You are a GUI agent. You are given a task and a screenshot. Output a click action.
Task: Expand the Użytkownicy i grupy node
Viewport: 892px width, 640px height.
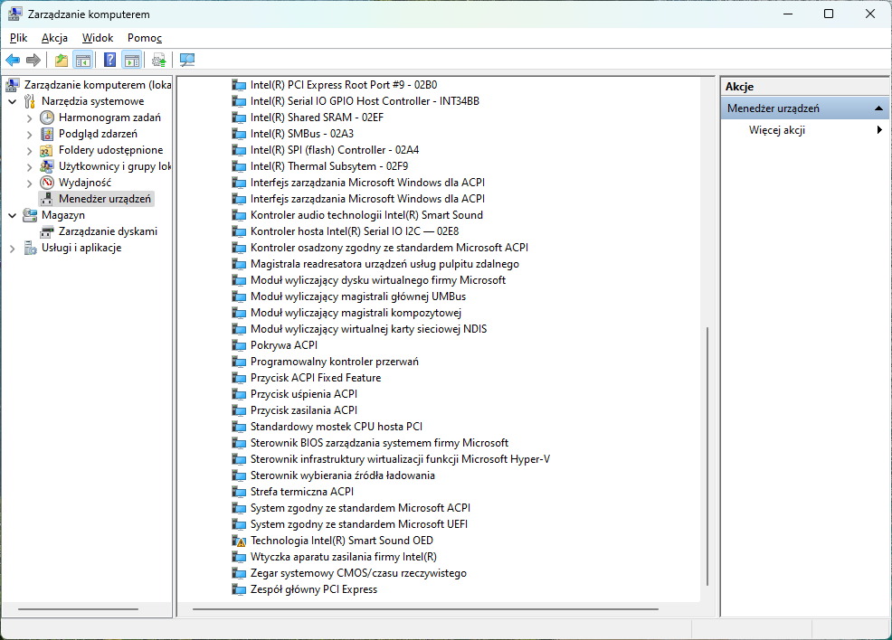pyautogui.click(x=30, y=167)
